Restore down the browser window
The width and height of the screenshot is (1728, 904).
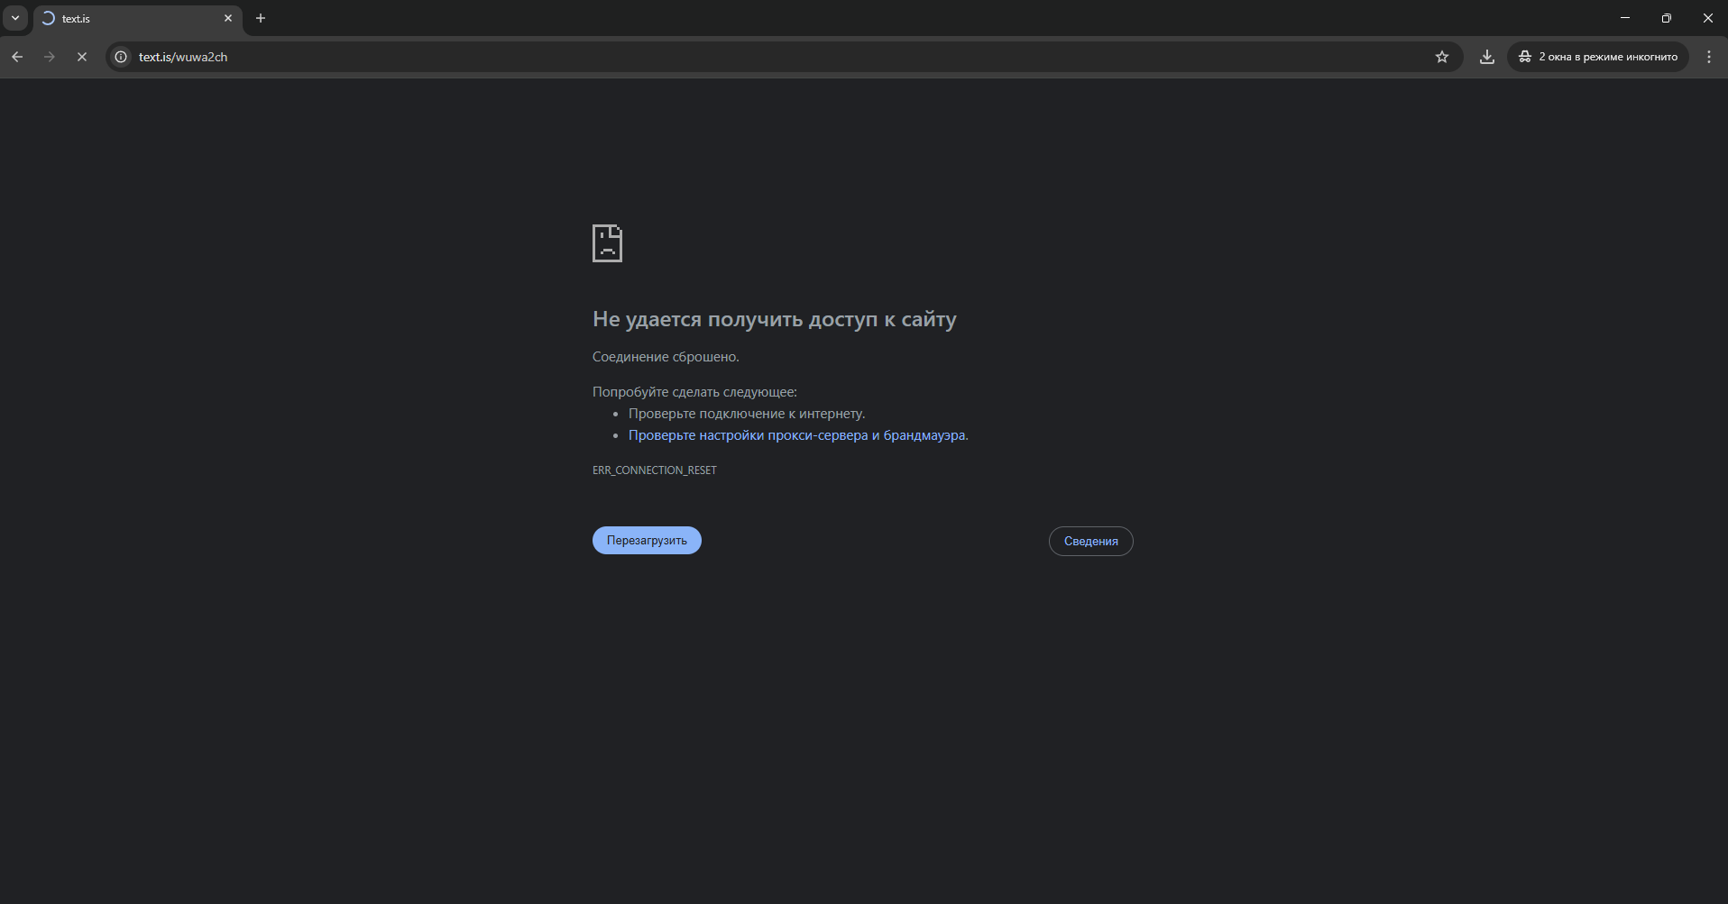coord(1667,18)
